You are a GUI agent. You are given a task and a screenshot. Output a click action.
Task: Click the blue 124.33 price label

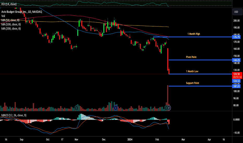[236, 81]
